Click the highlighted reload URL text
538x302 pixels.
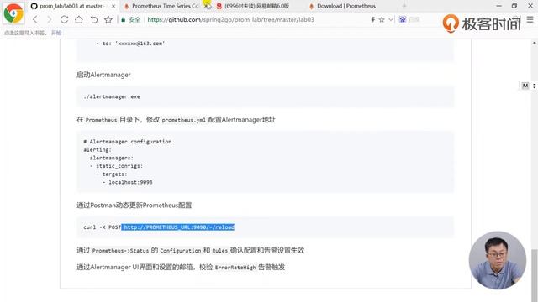coord(177,227)
